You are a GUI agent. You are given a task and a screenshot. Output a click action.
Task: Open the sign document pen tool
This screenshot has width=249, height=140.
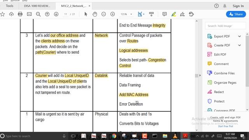point(182,14)
